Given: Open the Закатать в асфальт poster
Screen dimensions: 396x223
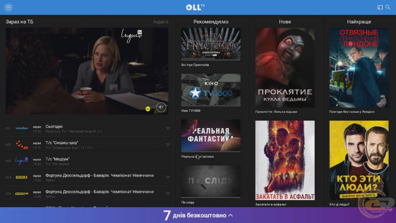Looking at the screenshot, I should tap(285, 160).
